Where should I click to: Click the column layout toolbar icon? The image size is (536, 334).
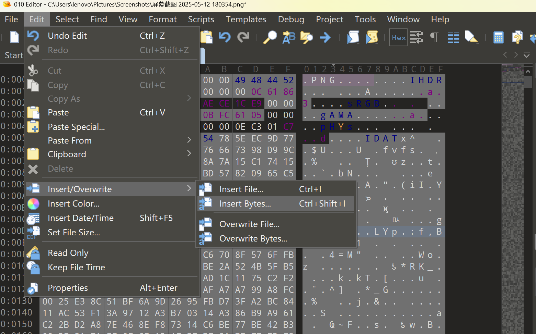pyautogui.click(x=454, y=37)
